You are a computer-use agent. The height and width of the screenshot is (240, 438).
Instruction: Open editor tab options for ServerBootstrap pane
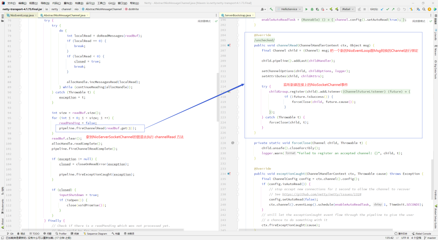pyautogui.click(x=431, y=15)
